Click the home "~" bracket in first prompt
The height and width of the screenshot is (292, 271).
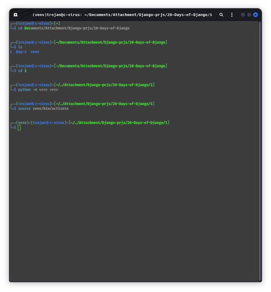(57, 23)
